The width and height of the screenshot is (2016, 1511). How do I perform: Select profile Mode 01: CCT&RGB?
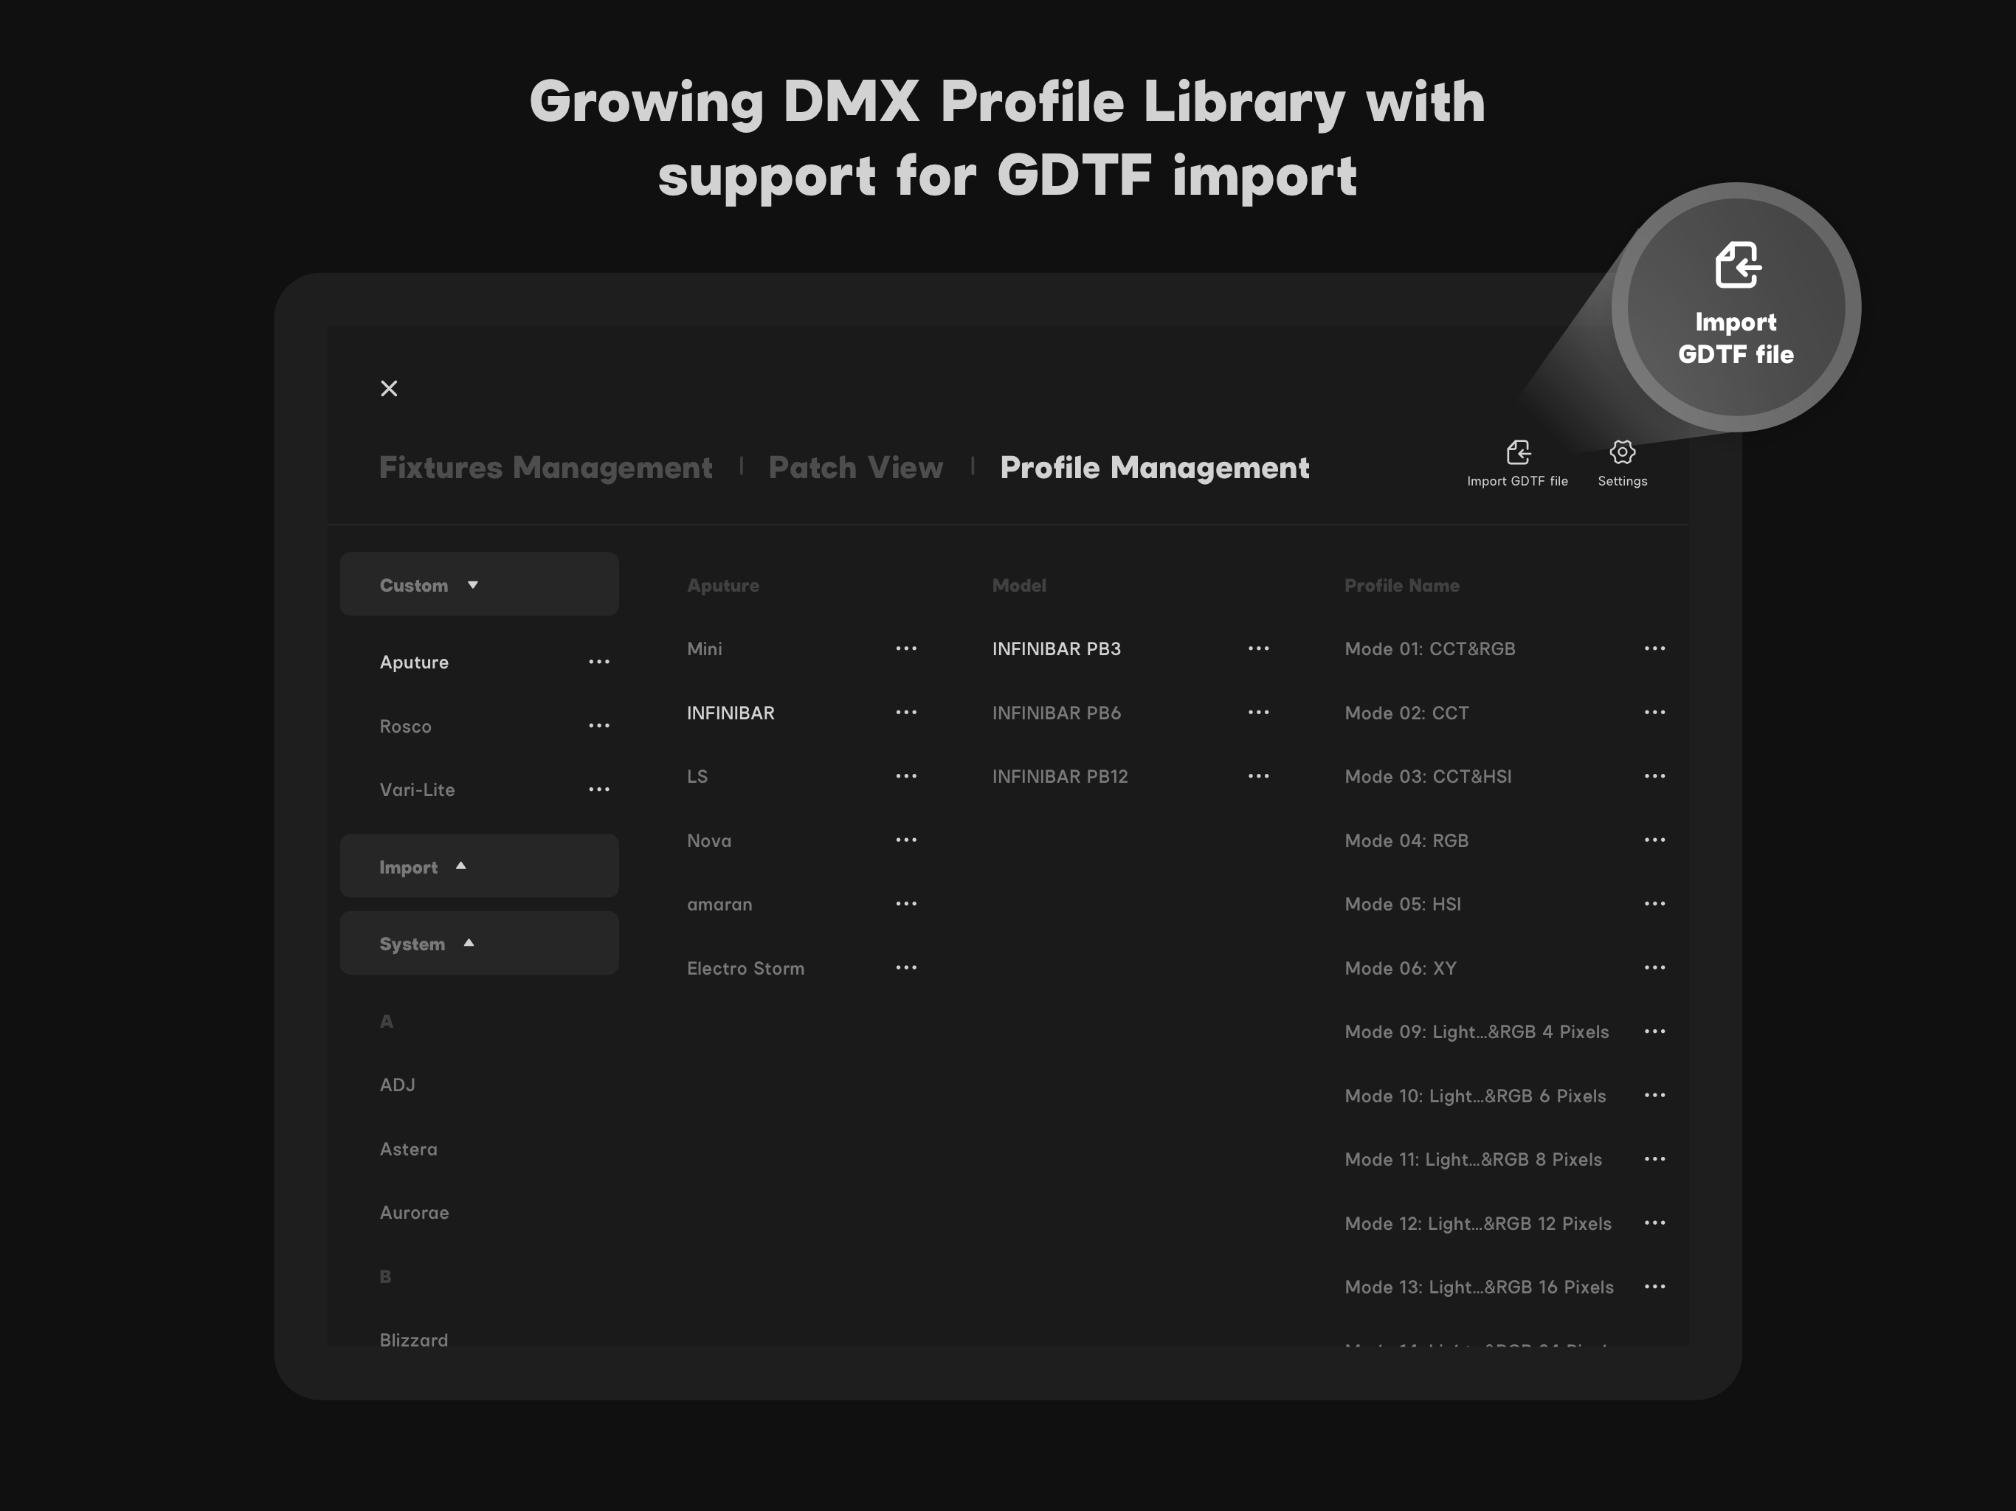[x=1430, y=649]
